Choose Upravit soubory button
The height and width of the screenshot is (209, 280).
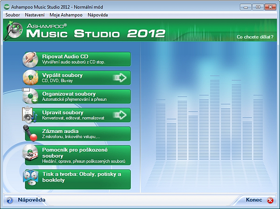click(x=77, y=115)
